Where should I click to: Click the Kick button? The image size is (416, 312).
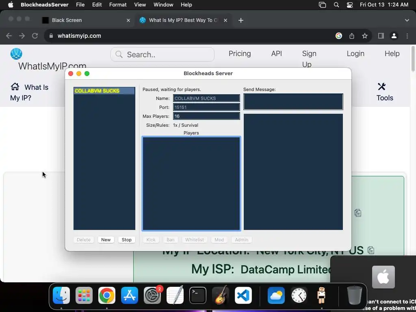pos(151,240)
